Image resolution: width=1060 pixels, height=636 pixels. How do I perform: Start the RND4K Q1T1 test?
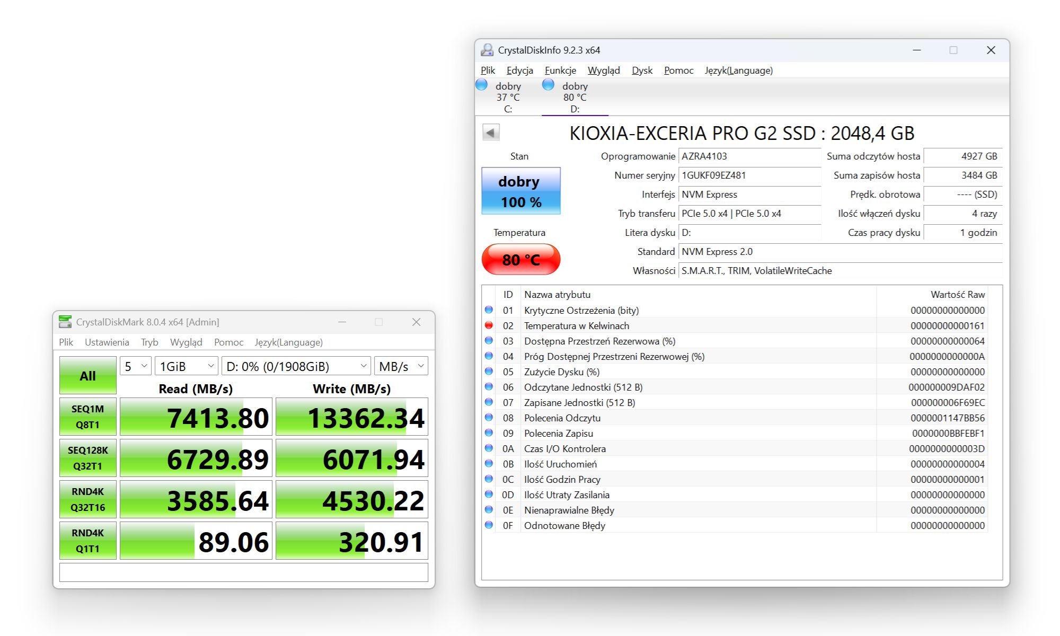pyautogui.click(x=88, y=541)
